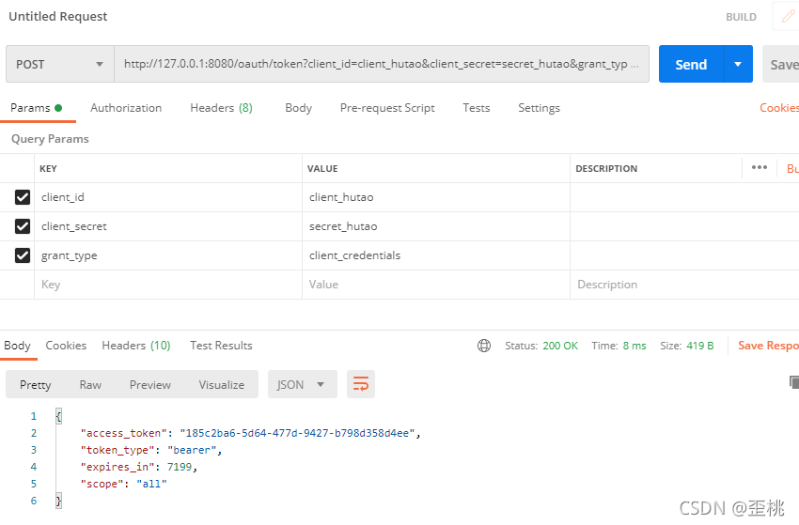
Task: Click the Untitled Request title
Action: [58, 16]
